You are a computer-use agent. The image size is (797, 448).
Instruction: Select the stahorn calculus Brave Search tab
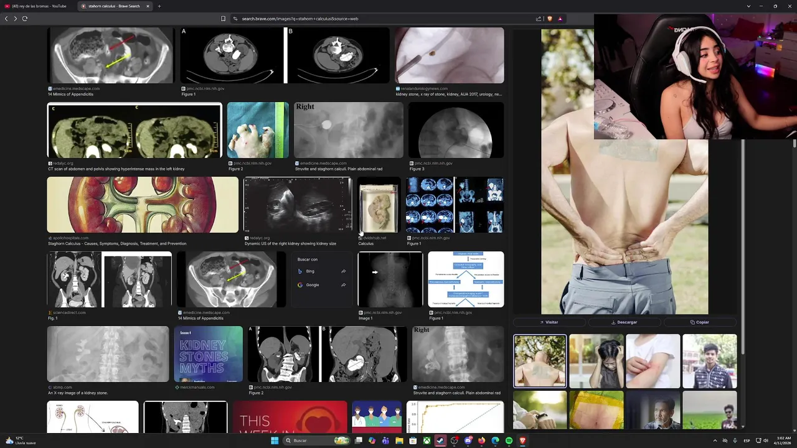tap(115, 6)
